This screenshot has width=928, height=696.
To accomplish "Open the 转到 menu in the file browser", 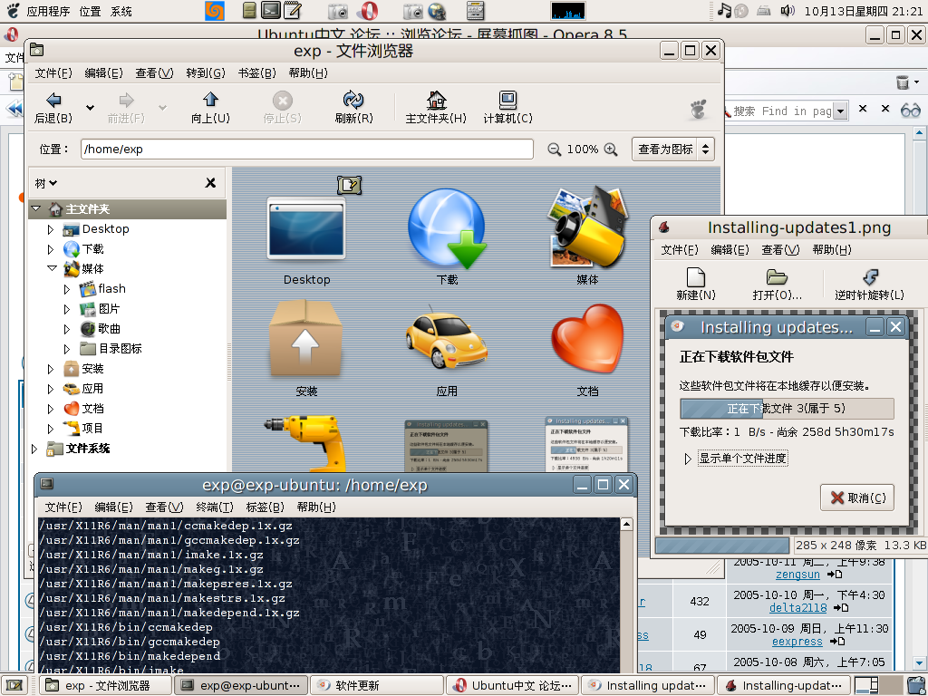I will (206, 72).
